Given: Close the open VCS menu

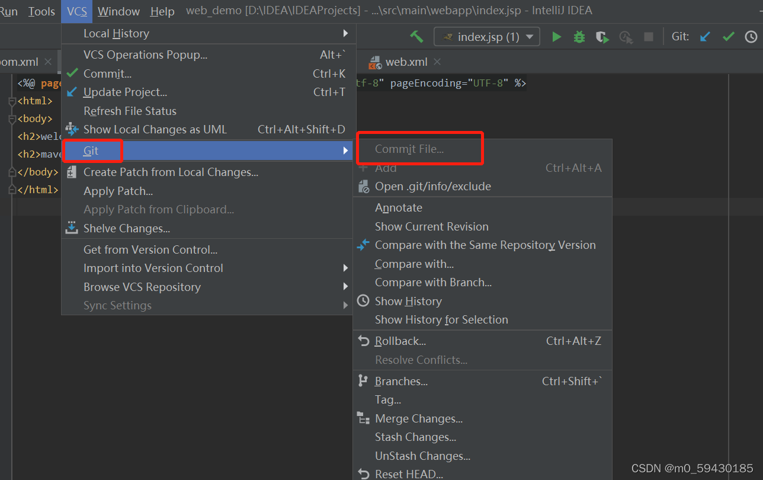Looking at the screenshot, I should [x=77, y=11].
